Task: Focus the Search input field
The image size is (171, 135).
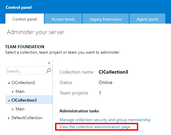Action: click(x=26, y=71)
